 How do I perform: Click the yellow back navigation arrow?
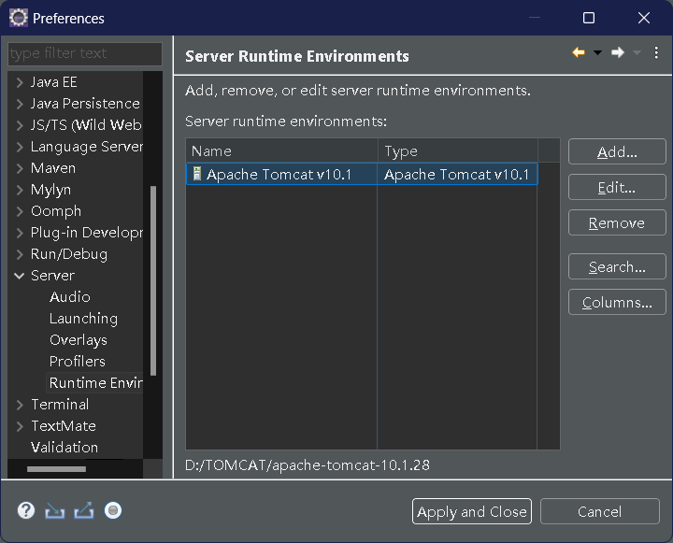click(579, 52)
